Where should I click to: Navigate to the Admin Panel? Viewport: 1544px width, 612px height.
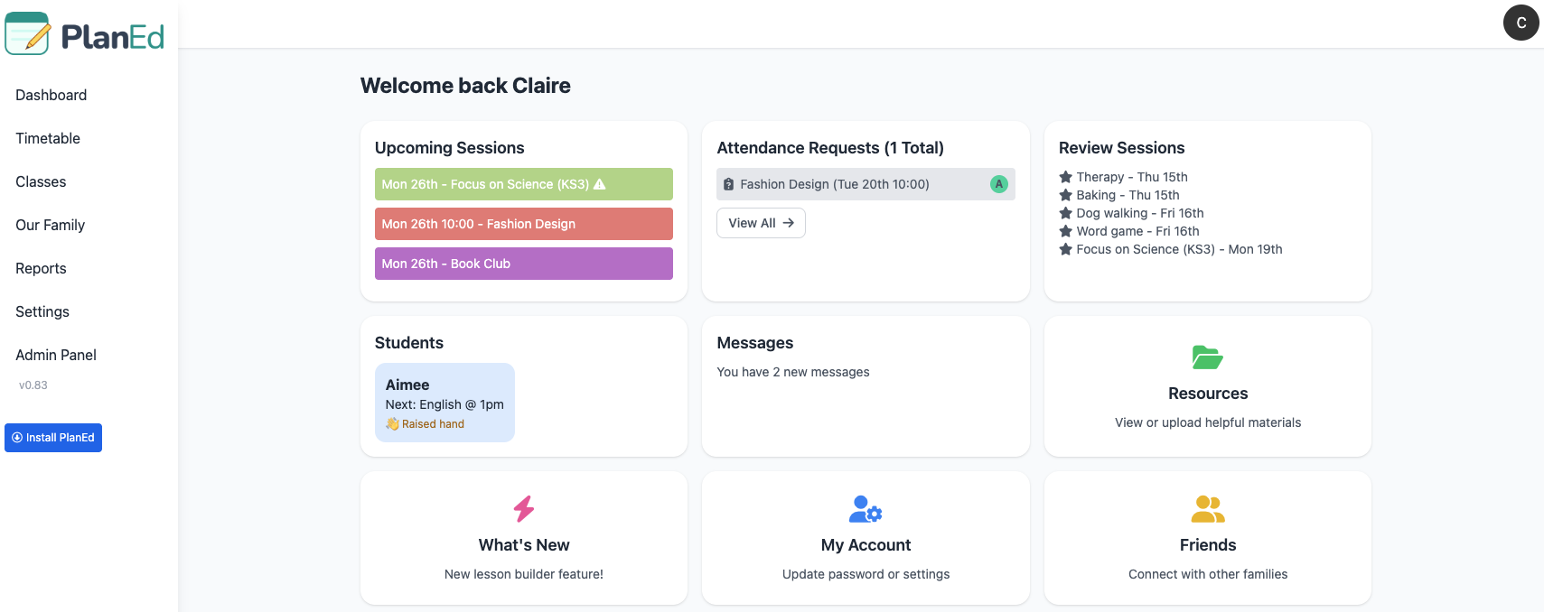point(55,355)
